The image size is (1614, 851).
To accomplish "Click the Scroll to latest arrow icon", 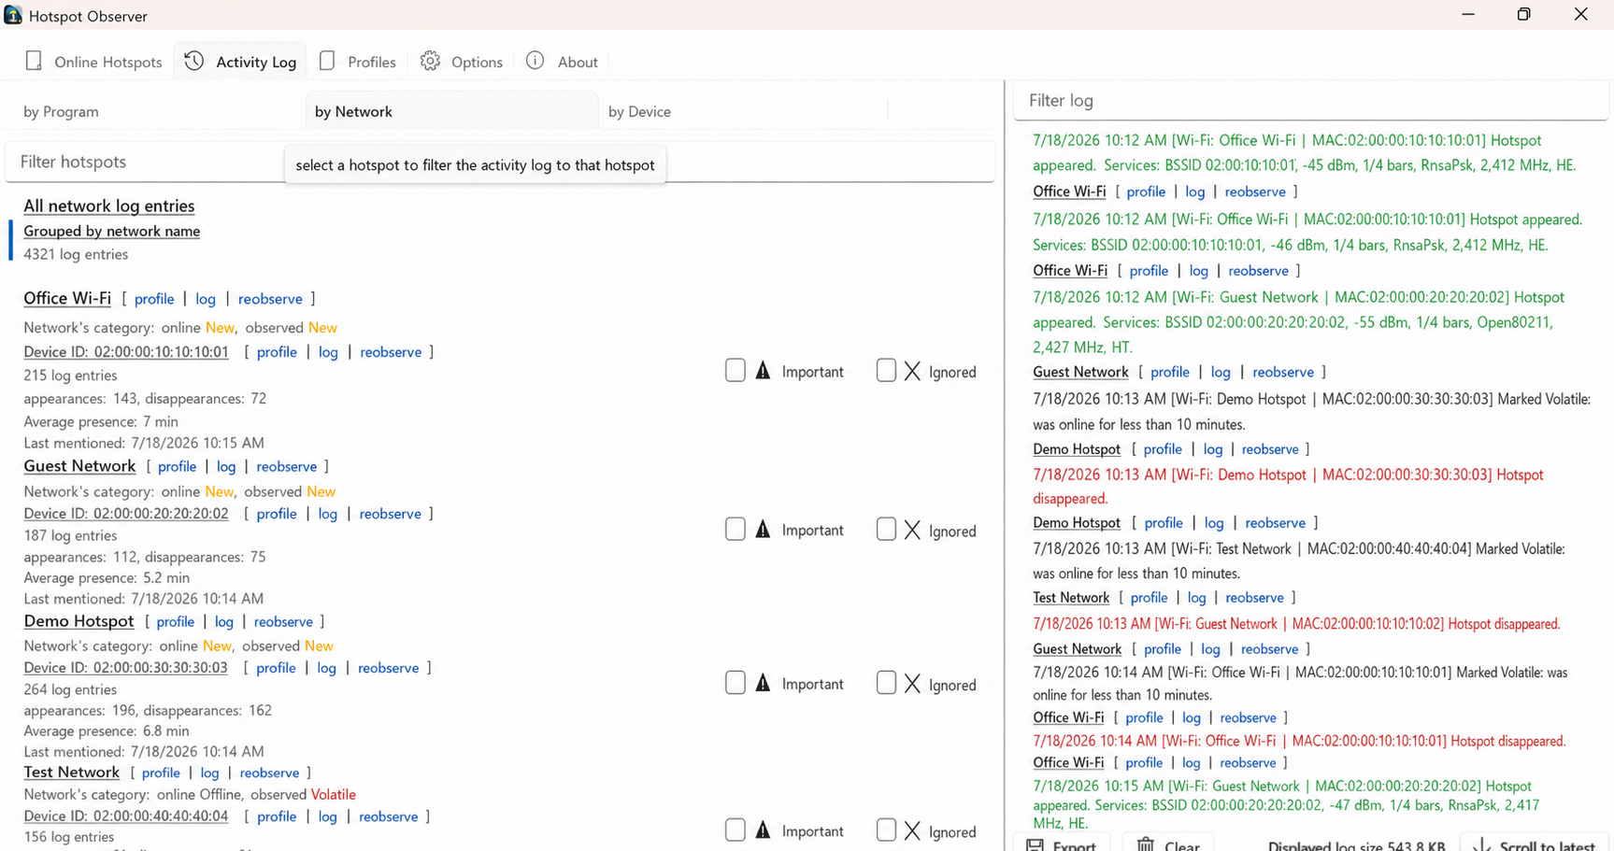I will [1481, 844].
